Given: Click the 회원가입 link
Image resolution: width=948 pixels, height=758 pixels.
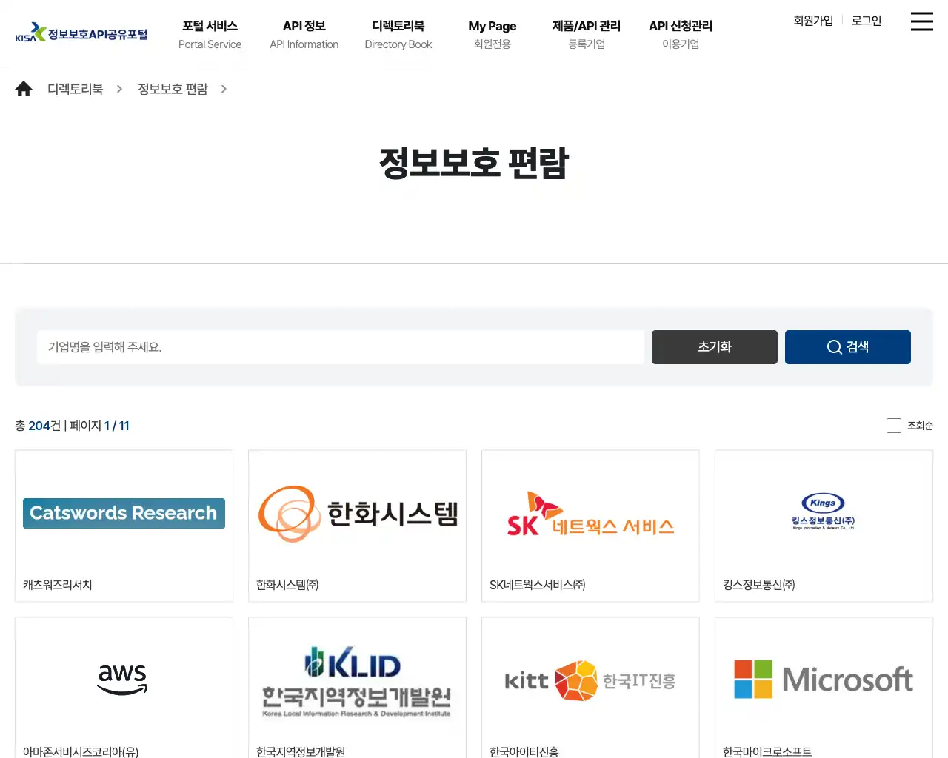Looking at the screenshot, I should point(813,21).
